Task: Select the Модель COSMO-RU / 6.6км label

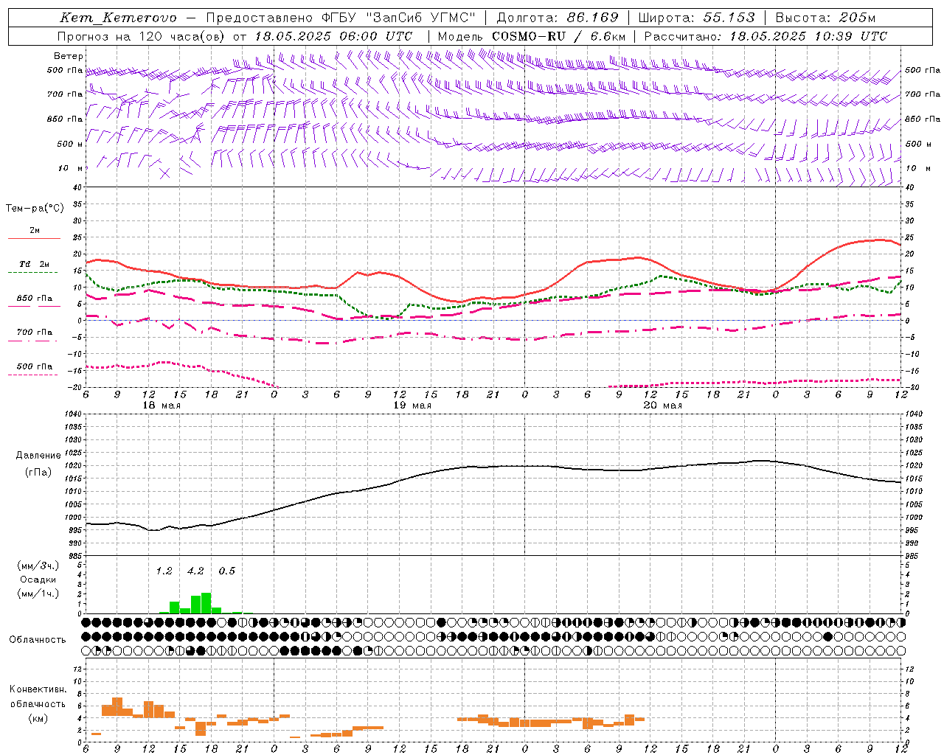Action: (532, 36)
